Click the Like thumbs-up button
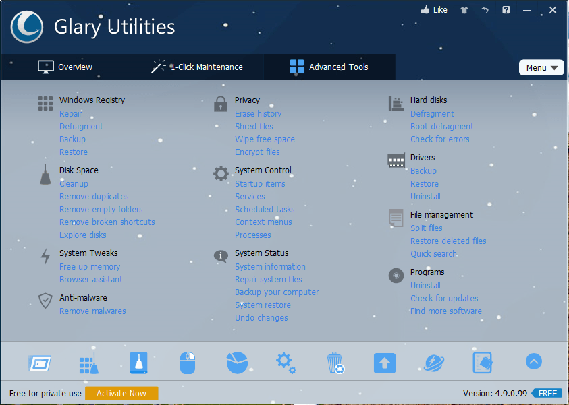Viewport: 569px width, 405px height. (434, 10)
